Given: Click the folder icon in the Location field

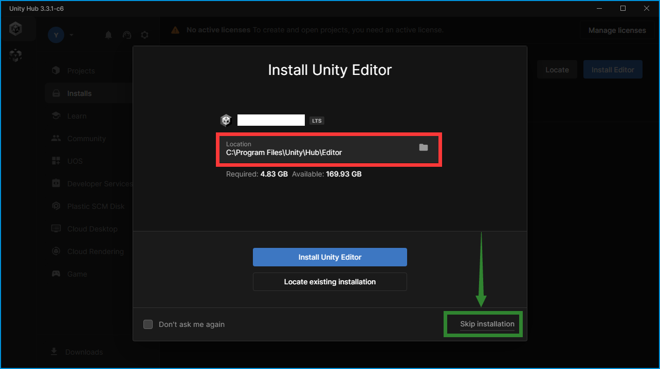Looking at the screenshot, I should coord(423,148).
